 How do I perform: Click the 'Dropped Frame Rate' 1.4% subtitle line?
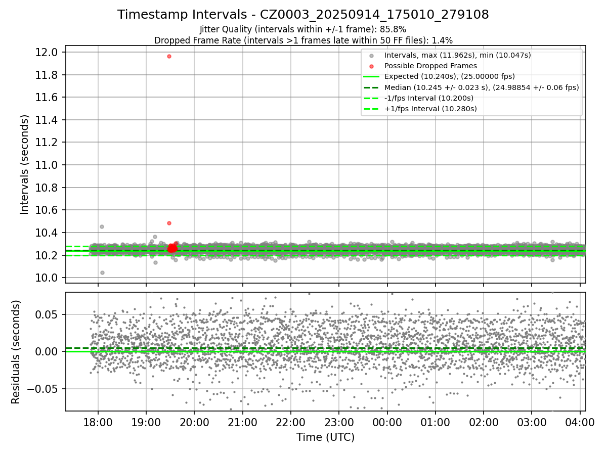pyautogui.click(x=303, y=40)
